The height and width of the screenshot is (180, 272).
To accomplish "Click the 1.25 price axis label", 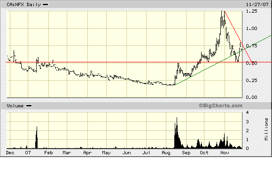I will point(251,11).
